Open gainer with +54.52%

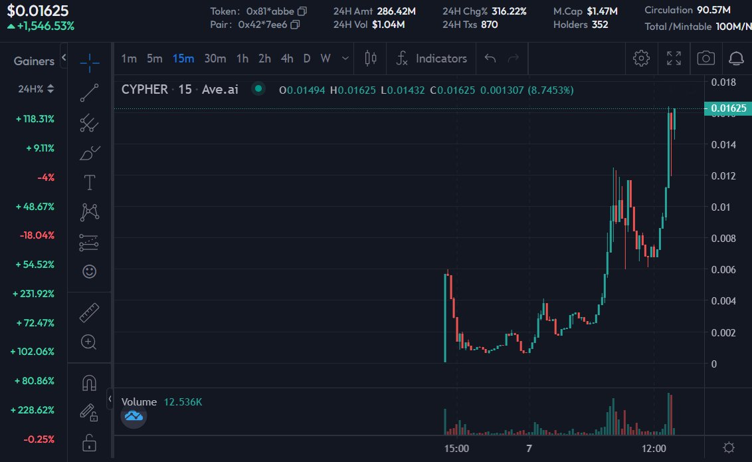coord(35,265)
